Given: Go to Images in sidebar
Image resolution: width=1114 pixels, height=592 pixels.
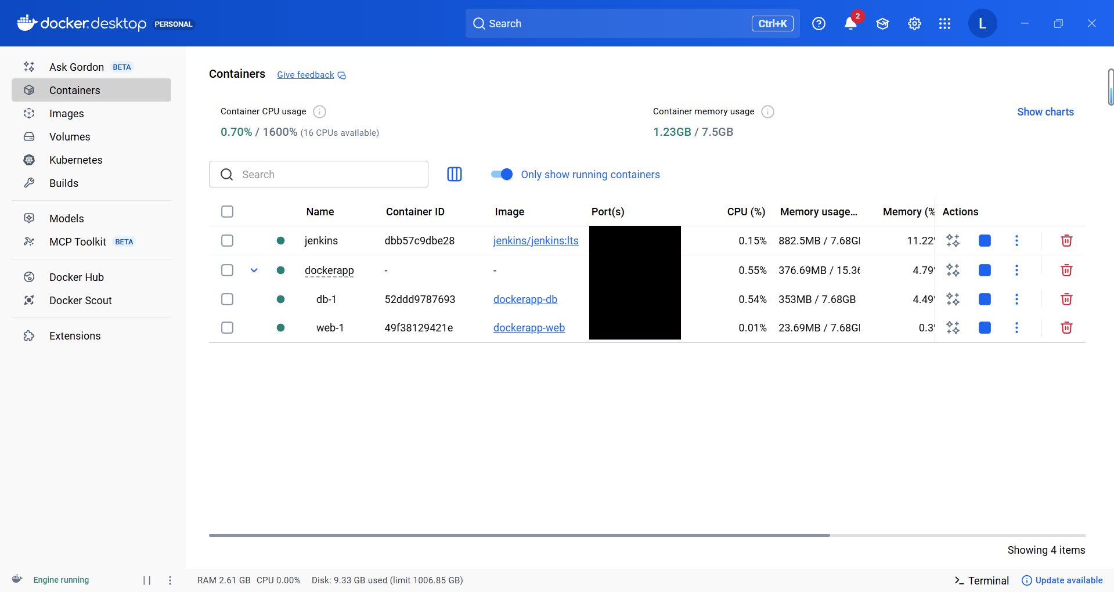Looking at the screenshot, I should (91, 113).
